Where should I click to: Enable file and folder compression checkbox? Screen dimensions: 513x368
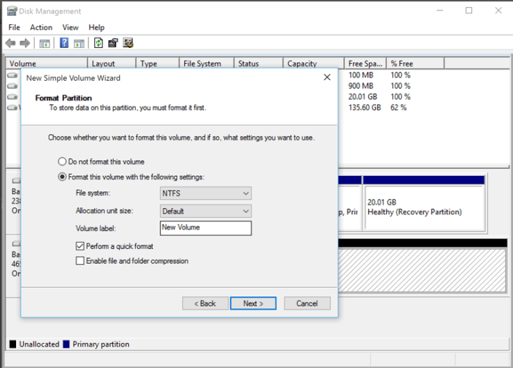79,261
